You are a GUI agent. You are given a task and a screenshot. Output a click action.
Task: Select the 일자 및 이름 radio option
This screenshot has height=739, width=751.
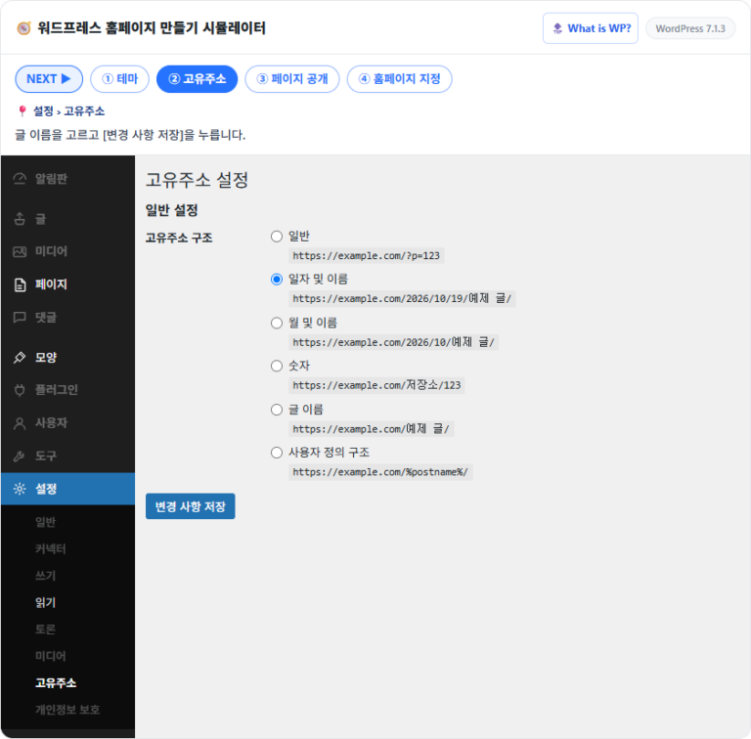click(x=277, y=280)
